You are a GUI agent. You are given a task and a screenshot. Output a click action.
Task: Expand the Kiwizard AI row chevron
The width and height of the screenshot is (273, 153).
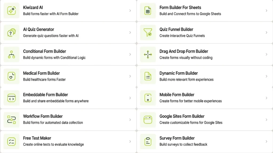(130, 11)
